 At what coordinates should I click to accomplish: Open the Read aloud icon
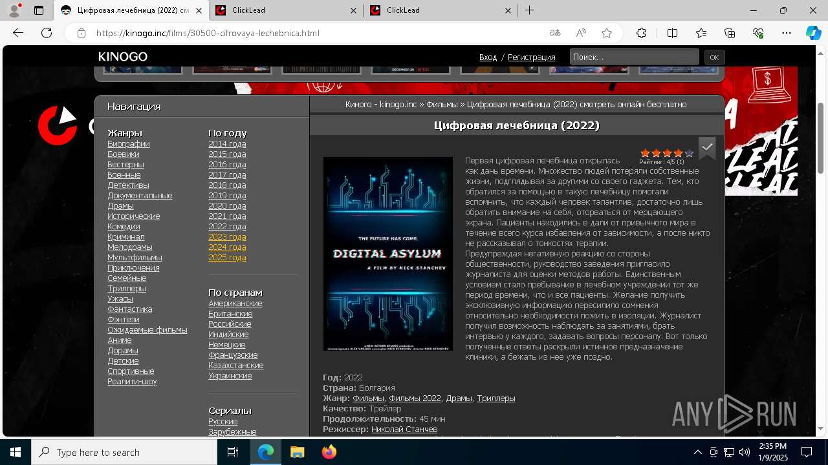click(581, 33)
